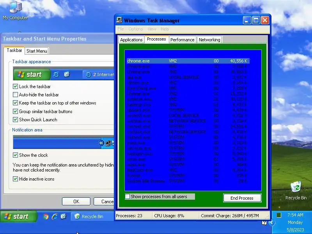Viewport: 312px width, 234px height.
Task: Select the taskmgr.exe process row
Action: [x=188, y=105]
